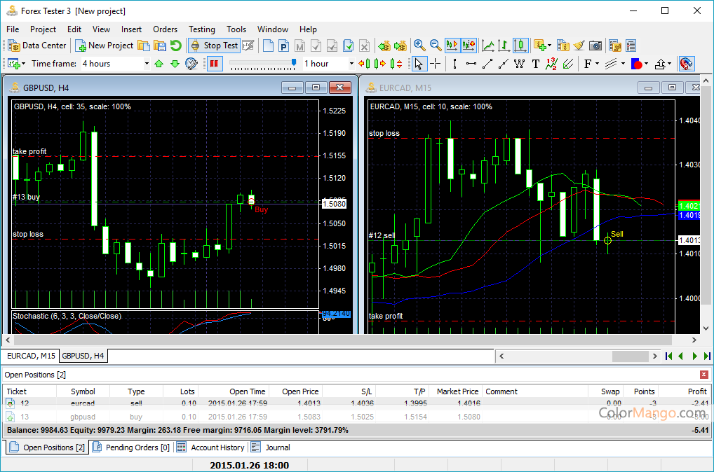This screenshot has width=714, height=472.
Task: Toggle the magnet mode button
Action: tap(687, 64)
